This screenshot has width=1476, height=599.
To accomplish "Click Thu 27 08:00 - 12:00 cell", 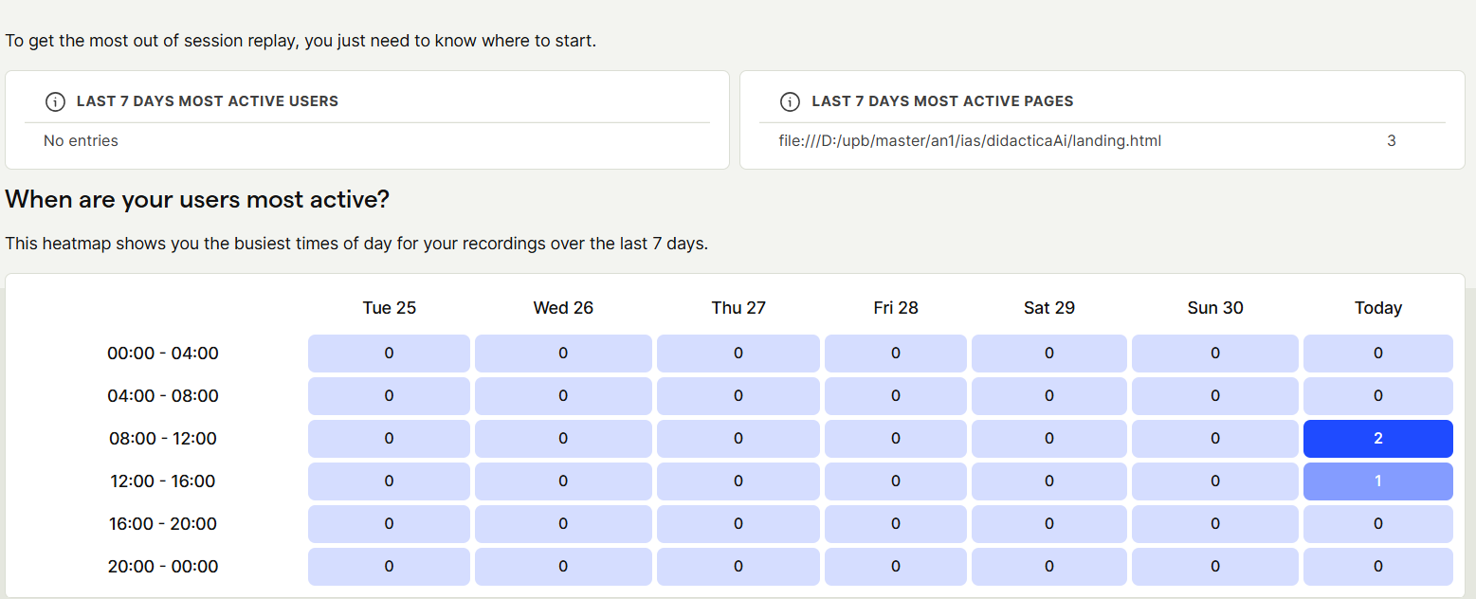I will (x=738, y=439).
